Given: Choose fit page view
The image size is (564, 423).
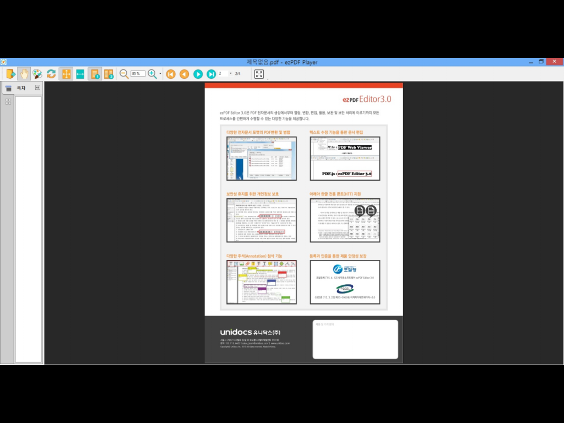Looking at the screenshot, I should 66,74.
